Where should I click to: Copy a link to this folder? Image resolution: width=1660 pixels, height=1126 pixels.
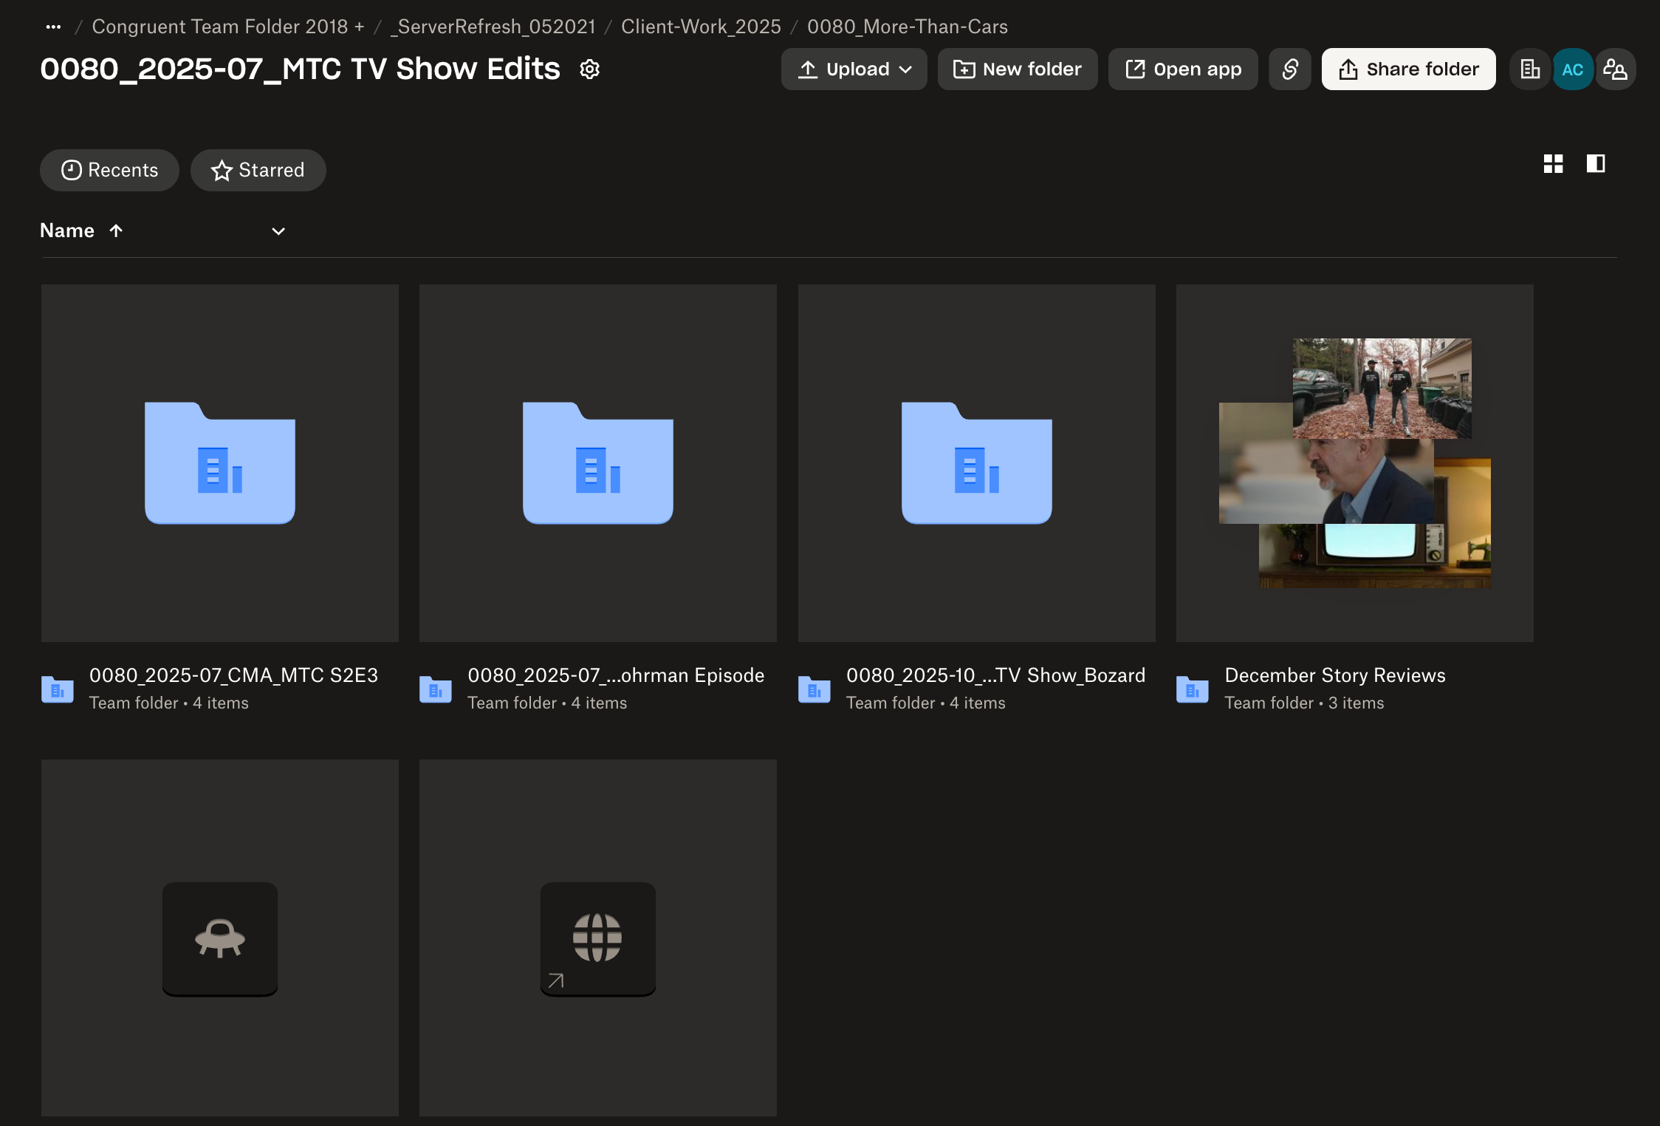1289,69
